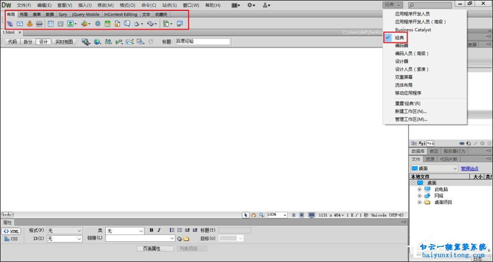Collapse the 桌面 tree root
This screenshot has height=262, width=493.
pos(414,183)
